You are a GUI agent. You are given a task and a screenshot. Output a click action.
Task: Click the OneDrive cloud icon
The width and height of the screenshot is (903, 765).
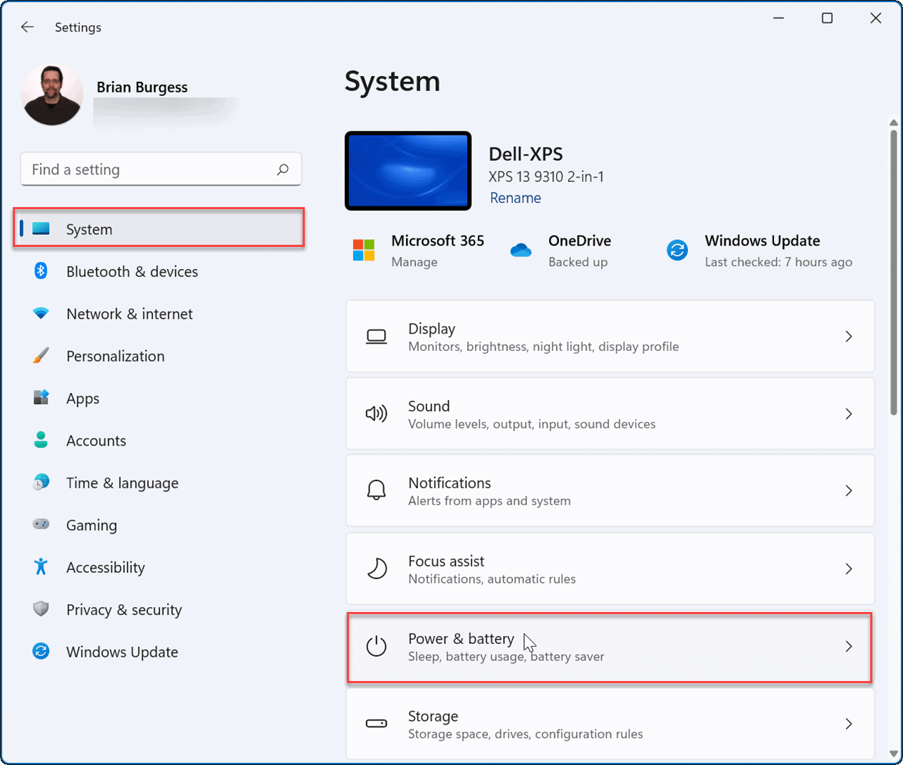(521, 250)
